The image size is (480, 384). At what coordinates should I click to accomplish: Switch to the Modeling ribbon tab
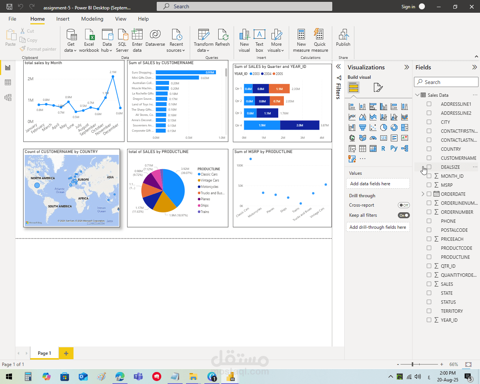point(92,19)
